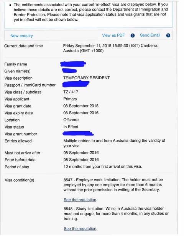
Task: Click the 8548 Study limitation paragraph
Action: click(116, 214)
